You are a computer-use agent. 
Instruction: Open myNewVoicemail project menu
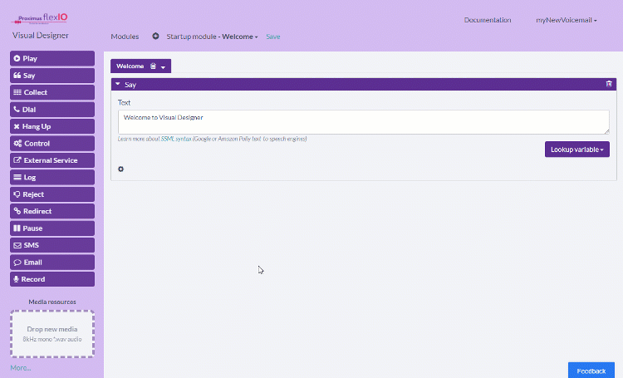coord(567,20)
